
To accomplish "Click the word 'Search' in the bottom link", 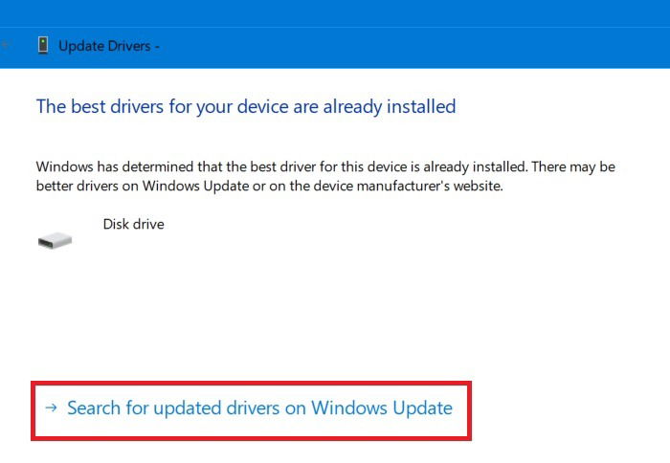I will coord(94,408).
